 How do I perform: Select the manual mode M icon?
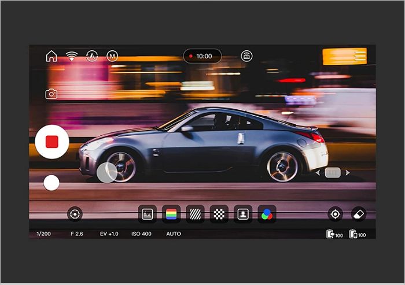(x=112, y=56)
